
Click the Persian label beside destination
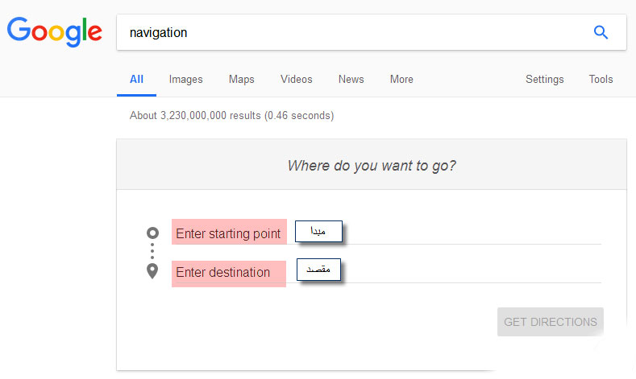(318, 270)
